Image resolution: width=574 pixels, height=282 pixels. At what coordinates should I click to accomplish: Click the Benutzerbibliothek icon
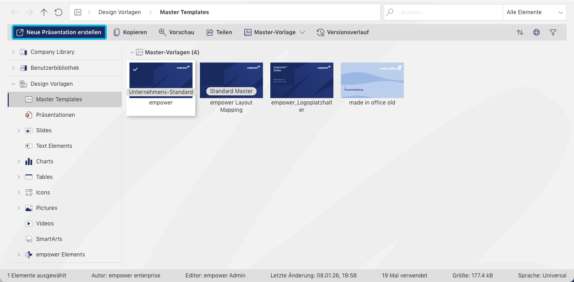pos(23,68)
